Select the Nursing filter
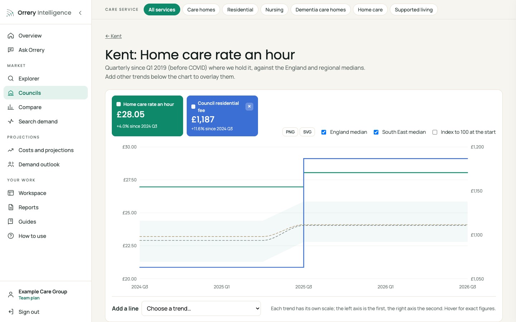Image resolution: width=516 pixels, height=322 pixels. coord(274,10)
